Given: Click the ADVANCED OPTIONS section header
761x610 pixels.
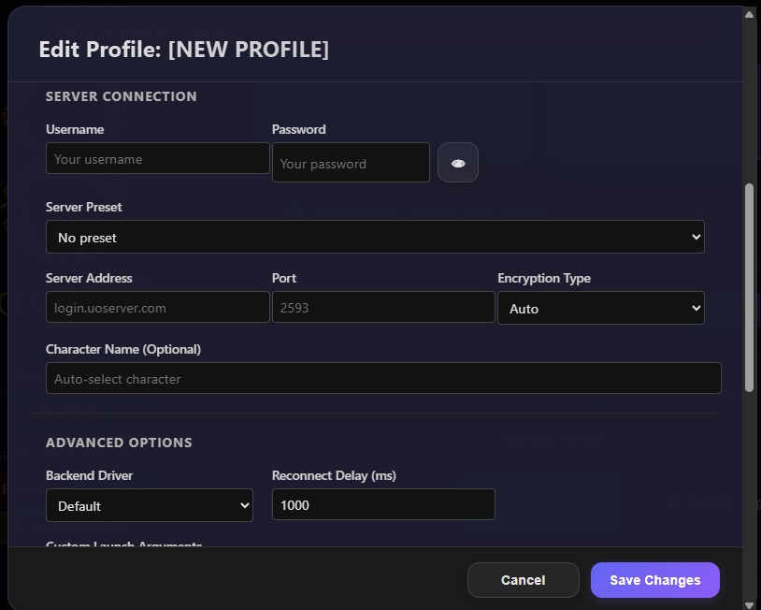Looking at the screenshot, I should coord(119,443).
